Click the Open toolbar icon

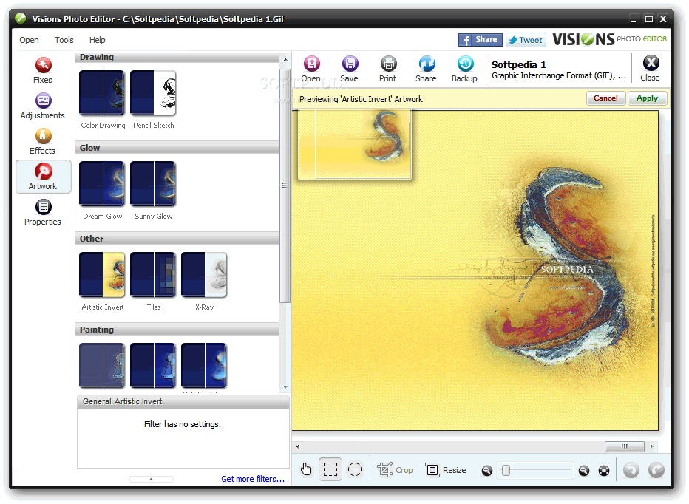(311, 69)
